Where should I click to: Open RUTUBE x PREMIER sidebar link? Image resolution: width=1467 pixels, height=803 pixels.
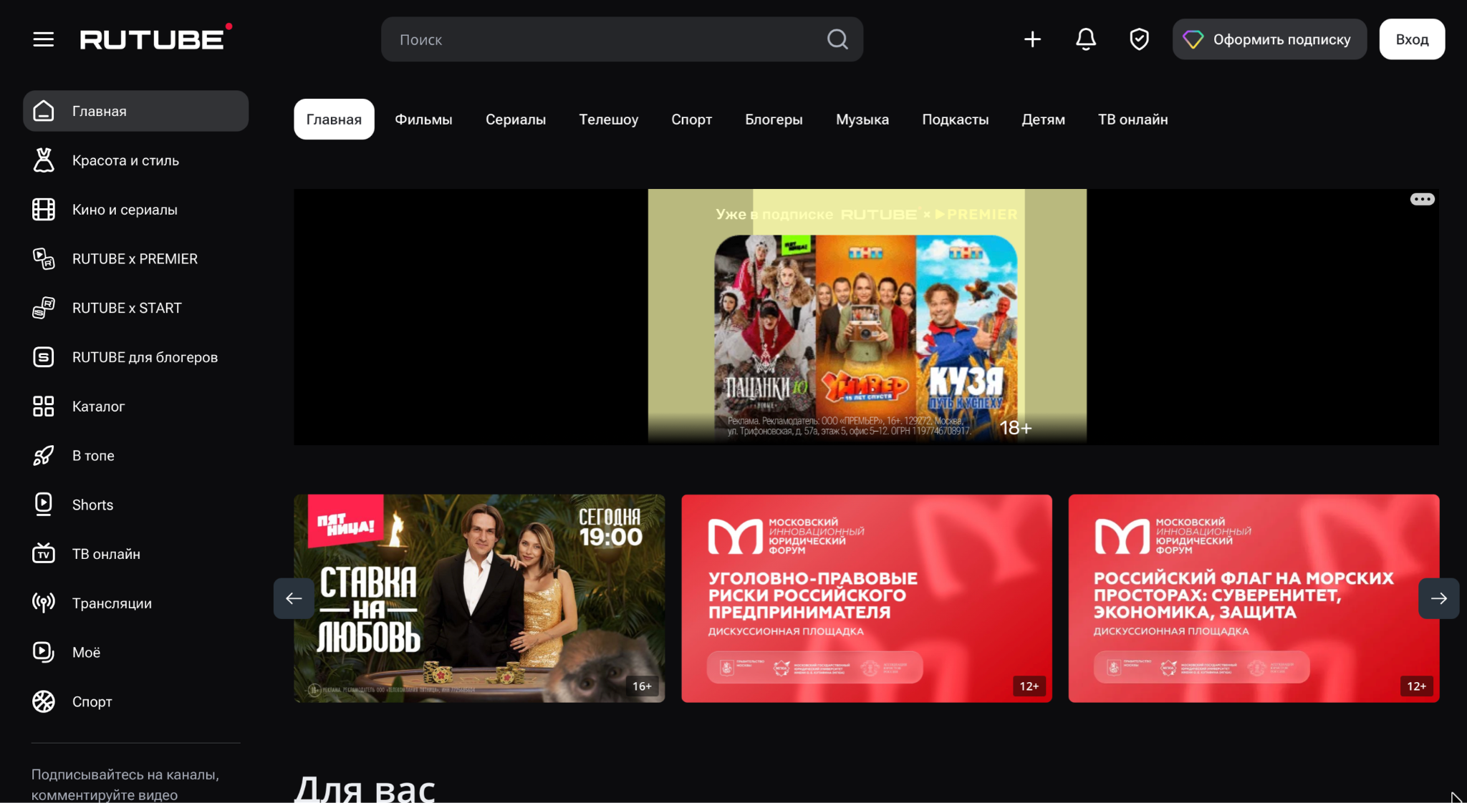point(136,259)
